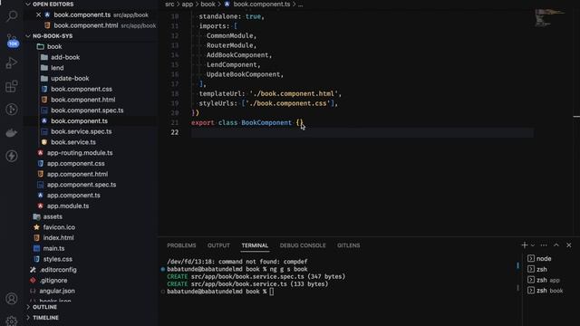Close book.component.ts in Open Editors

coord(38,14)
